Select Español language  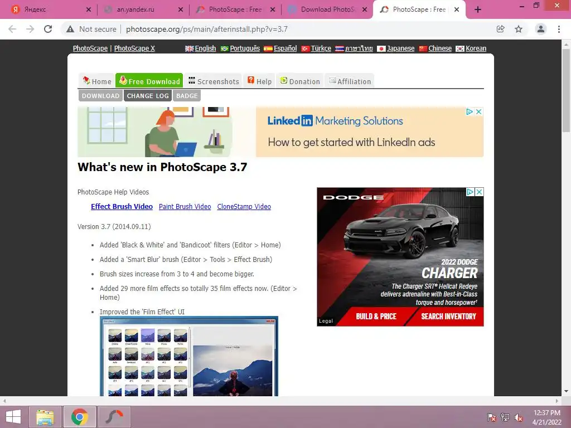click(x=280, y=48)
